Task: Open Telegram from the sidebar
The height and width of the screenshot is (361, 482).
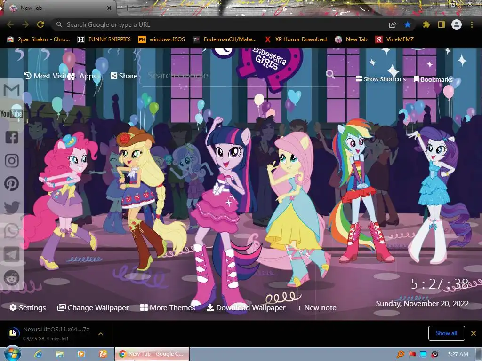Action: (x=12, y=254)
